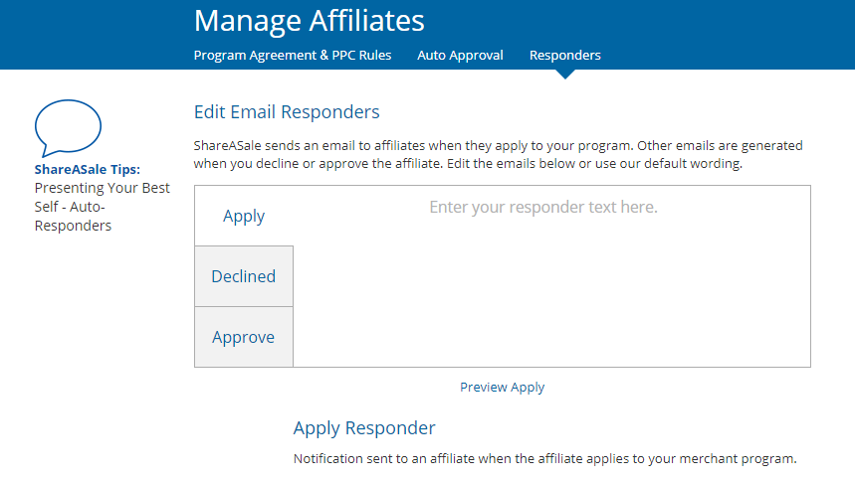The image size is (855, 482).
Task: Click the Apply Responder section heading
Action: (364, 428)
